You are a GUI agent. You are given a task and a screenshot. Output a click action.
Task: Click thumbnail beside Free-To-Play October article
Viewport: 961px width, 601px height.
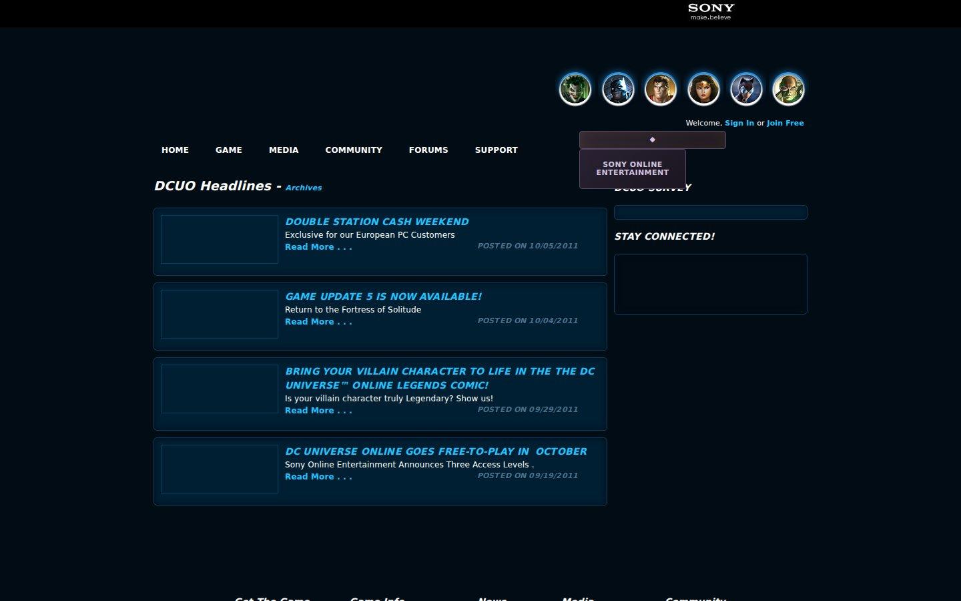220,469
